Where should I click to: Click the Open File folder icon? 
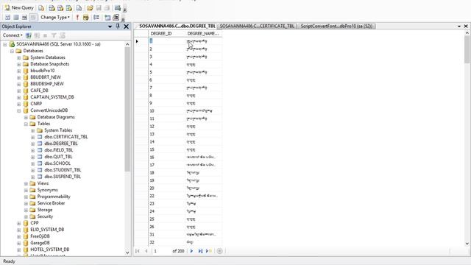pyautogui.click(x=90, y=8)
